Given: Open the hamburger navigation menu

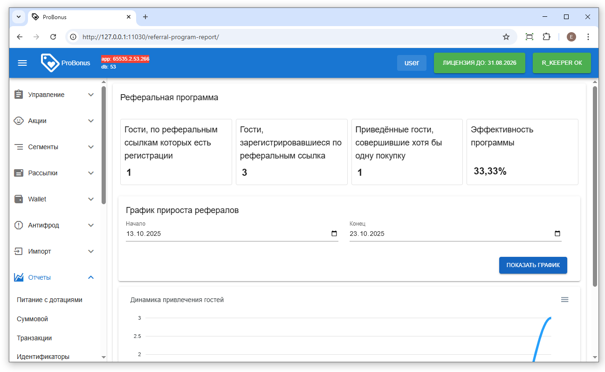Looking at the screenshot, I should click(x=22, y=63).
